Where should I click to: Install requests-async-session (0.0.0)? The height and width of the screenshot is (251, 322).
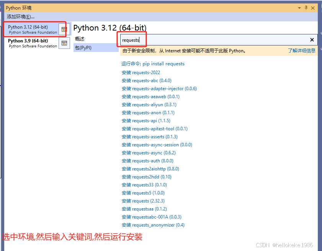[x=157, y=145]
